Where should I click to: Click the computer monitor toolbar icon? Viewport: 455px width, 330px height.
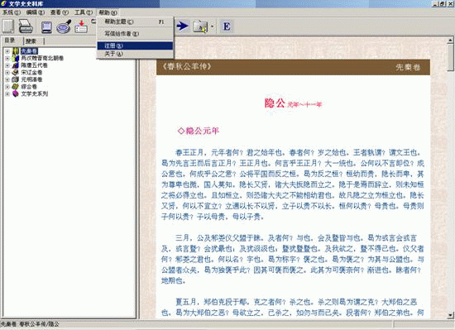[46, 27]
